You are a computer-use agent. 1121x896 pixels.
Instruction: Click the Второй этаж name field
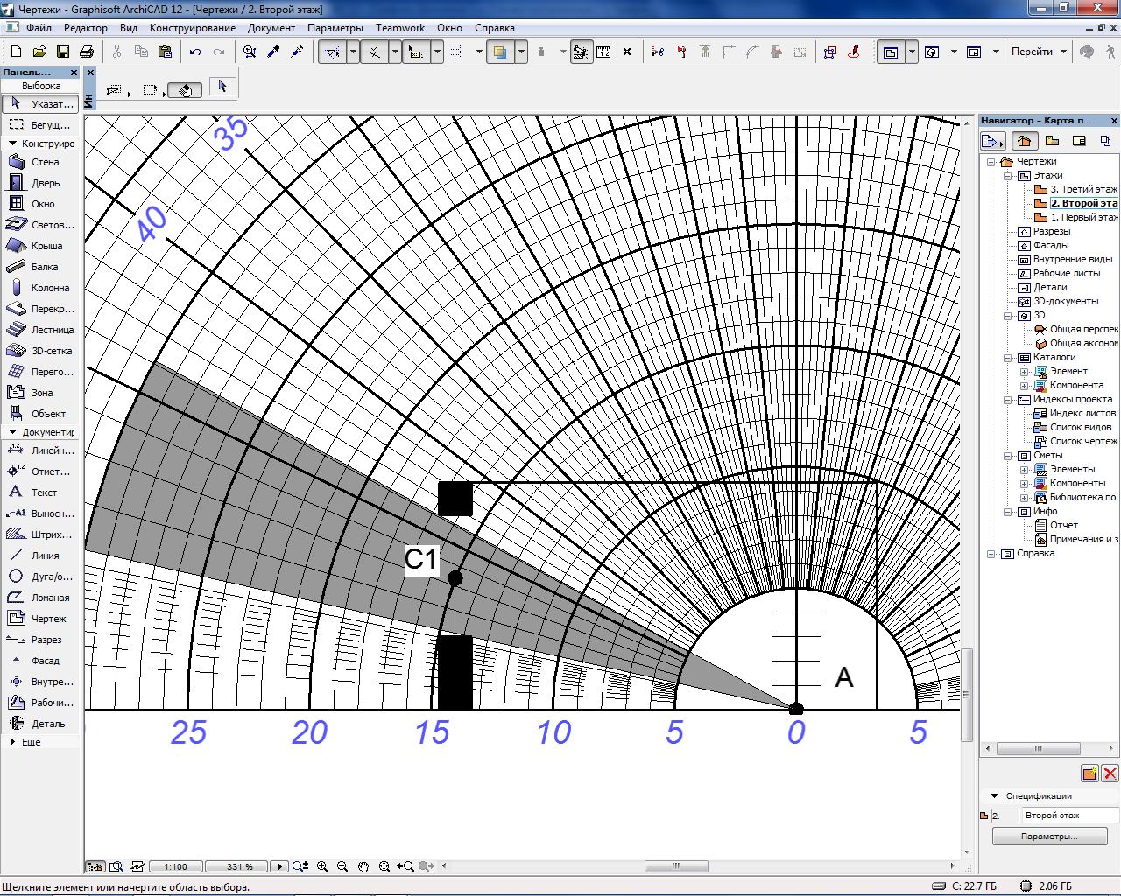[1070, 815]
